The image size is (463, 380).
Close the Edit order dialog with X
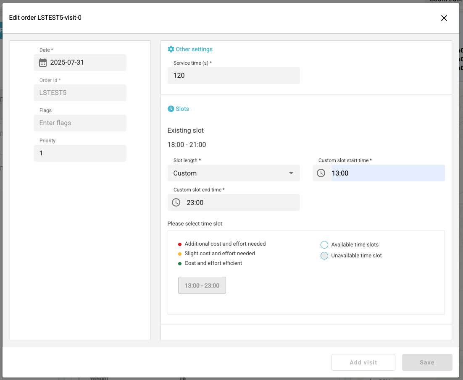click(444, 18)
